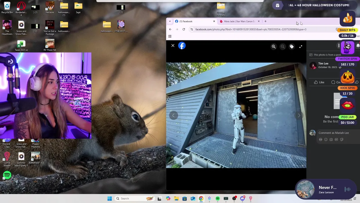Launch Borderlands 4 desktop shortcut
The height and width of the screenshot is (203, 360).
click(21, 9)
